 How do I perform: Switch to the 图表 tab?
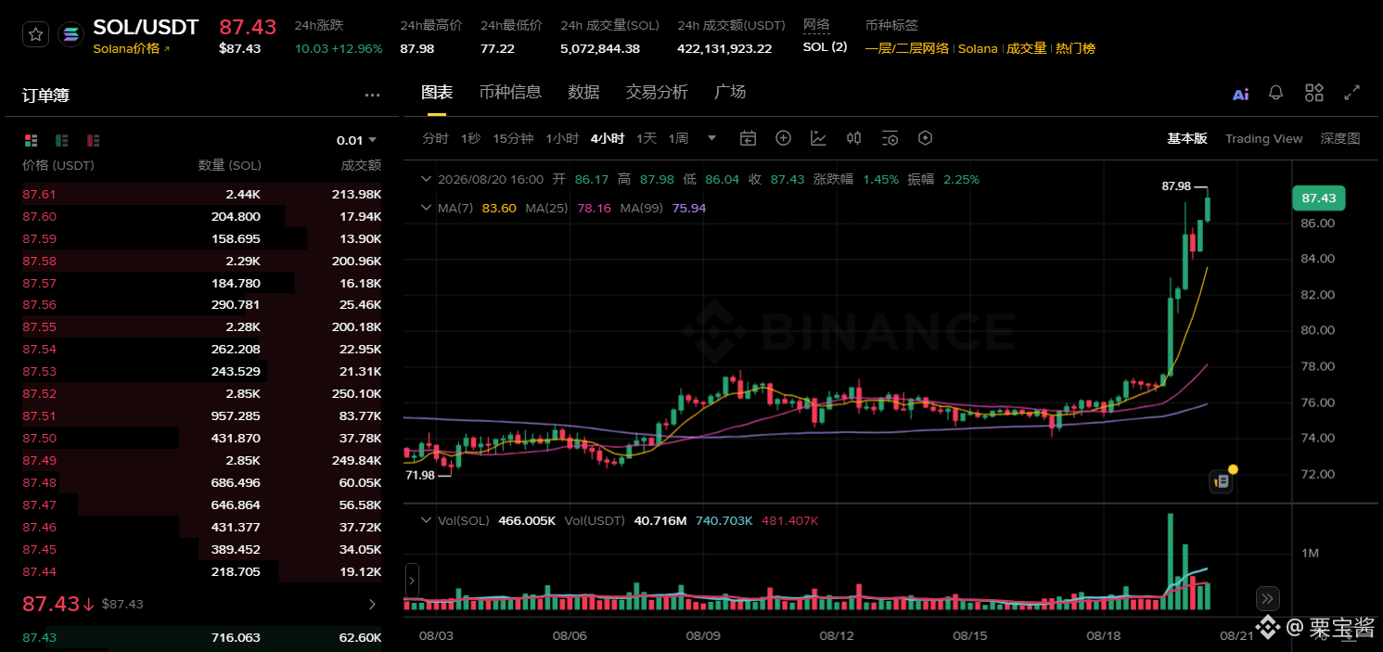[437, 92]
